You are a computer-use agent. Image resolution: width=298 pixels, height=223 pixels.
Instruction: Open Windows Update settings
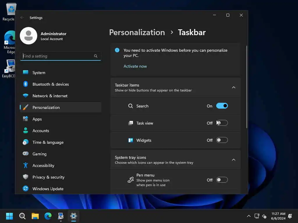(x=61, y=189)
